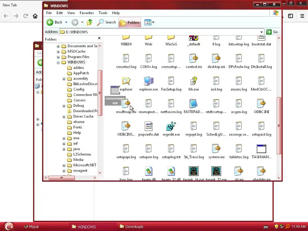Open the Edit menu
Viewport: 308px width, 231px height.
coord(60,13)
